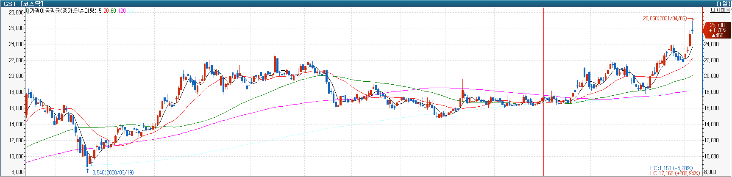Click the magenta 120-day average label
Screen dimensions: 732x177
tap(122, 11)
